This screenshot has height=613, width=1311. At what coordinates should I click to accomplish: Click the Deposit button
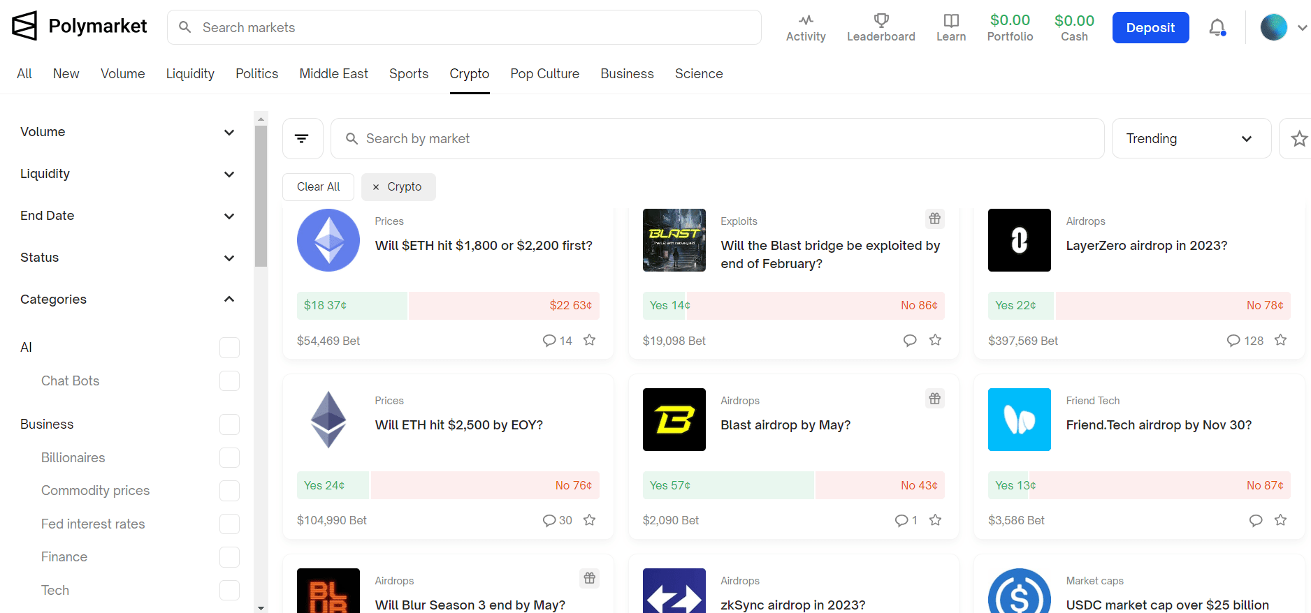click(x=1150, y=27)
